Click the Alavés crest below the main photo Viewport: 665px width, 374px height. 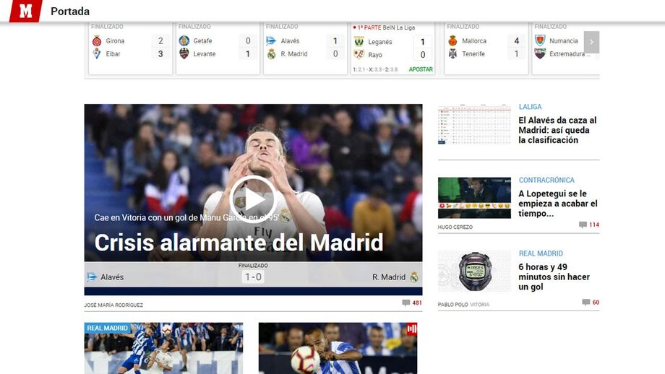click(92, 277)
